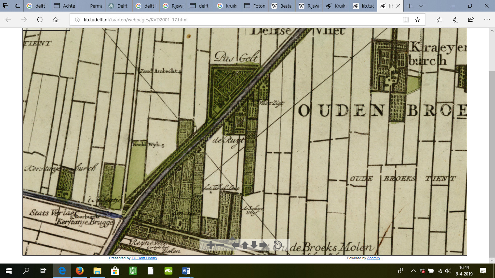
Task: Pan the map right with right arrow
Action: 263,245
